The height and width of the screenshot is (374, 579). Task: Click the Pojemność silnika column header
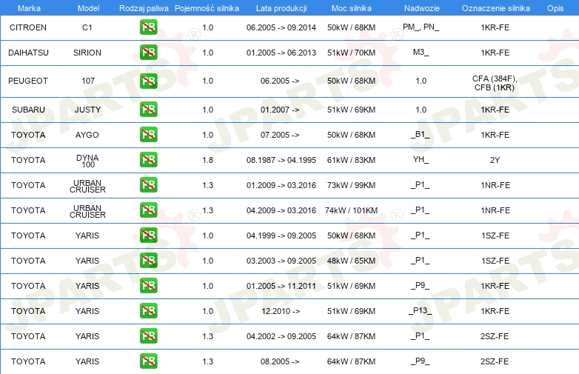tap(207, 8)
